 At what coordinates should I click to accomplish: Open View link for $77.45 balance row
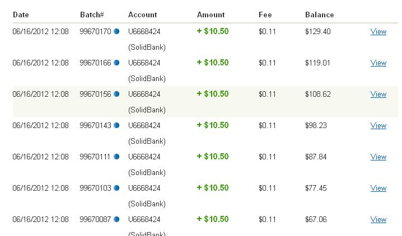(378, 188)
